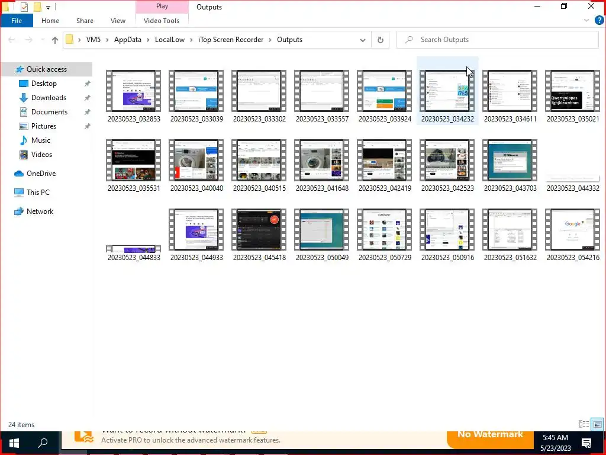Select file 20230523_044833
606x455 pixels.
[x=134, y=254]
